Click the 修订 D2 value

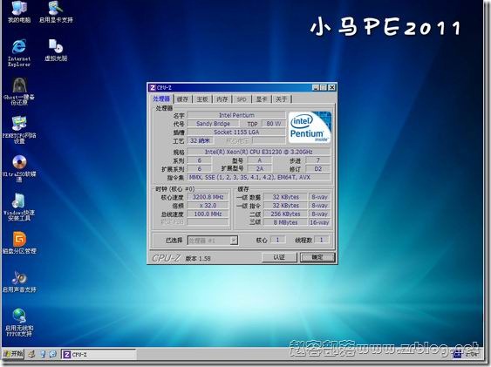point(317,169)
